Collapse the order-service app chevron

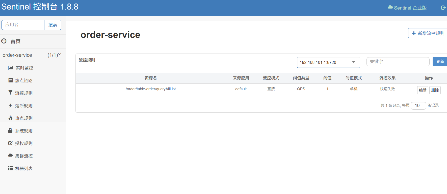tap(60, 54)
